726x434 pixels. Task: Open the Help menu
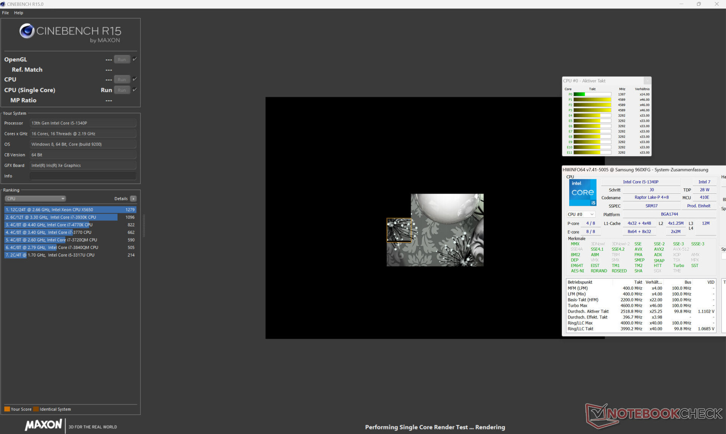19,13
